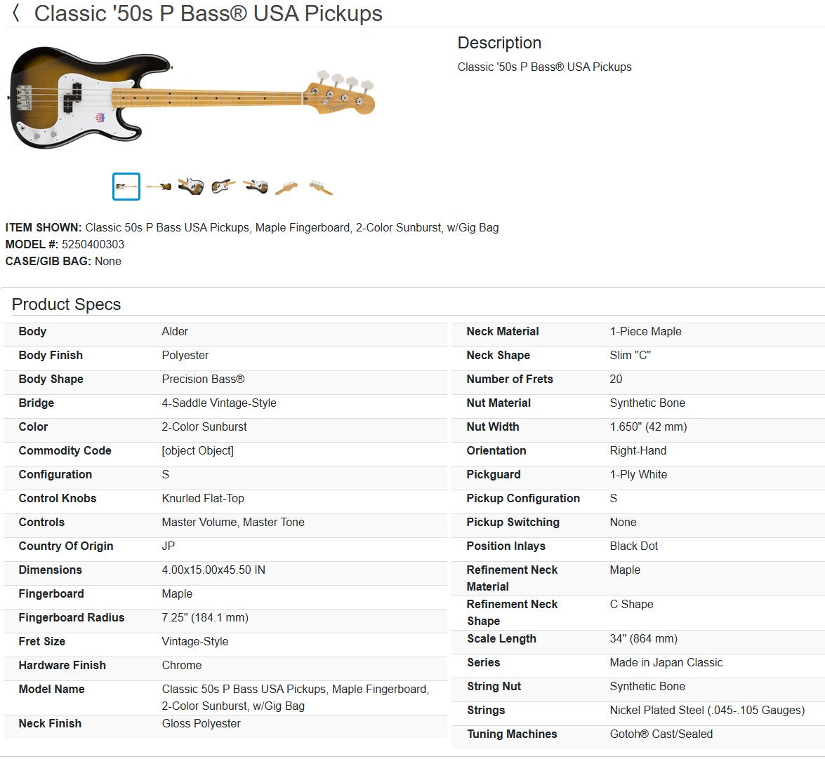Click the 2-Color Sunburst color value
This screenshot has height=780, width=825.
point(204,426)
